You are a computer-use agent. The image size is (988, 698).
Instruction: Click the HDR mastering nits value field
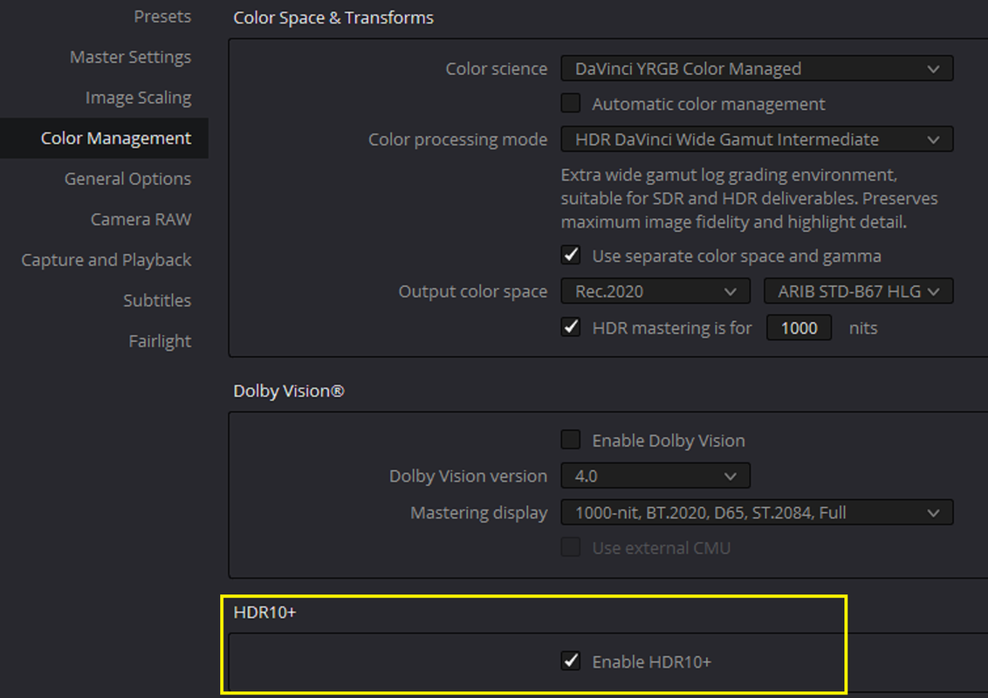tap(799, 327)
